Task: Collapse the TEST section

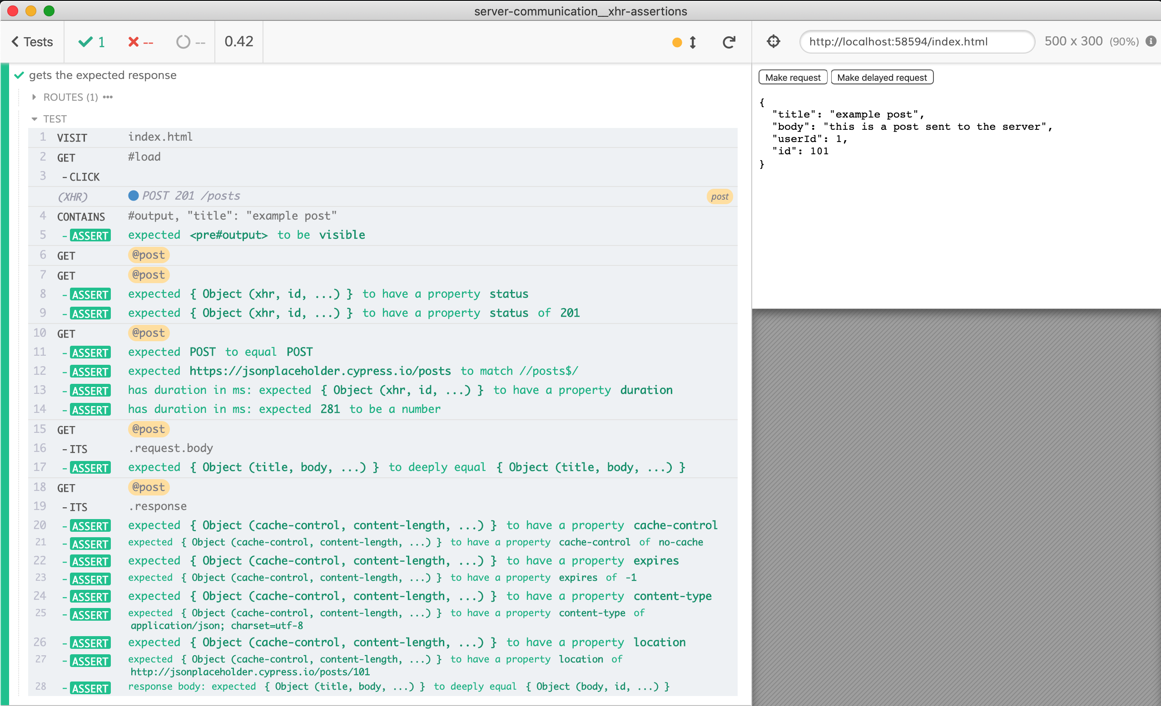Action: (x=50, y=118)
